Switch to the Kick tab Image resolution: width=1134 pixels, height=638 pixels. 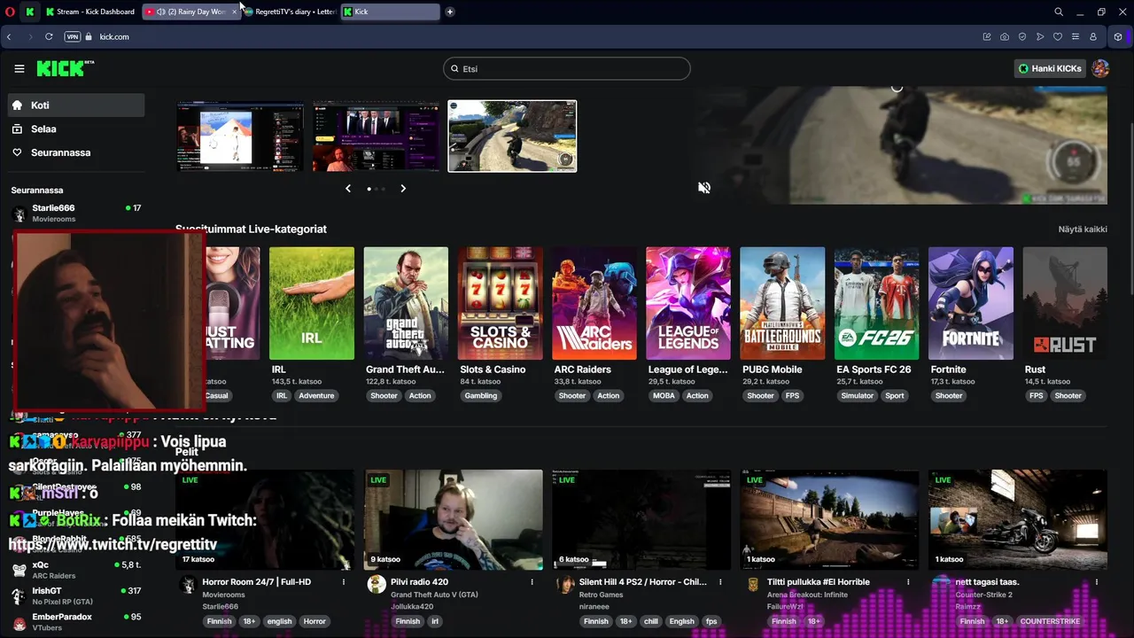[x=390, y=12]
